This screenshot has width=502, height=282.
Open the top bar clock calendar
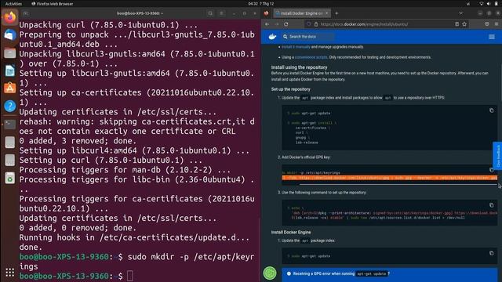[x=261, y=4]
